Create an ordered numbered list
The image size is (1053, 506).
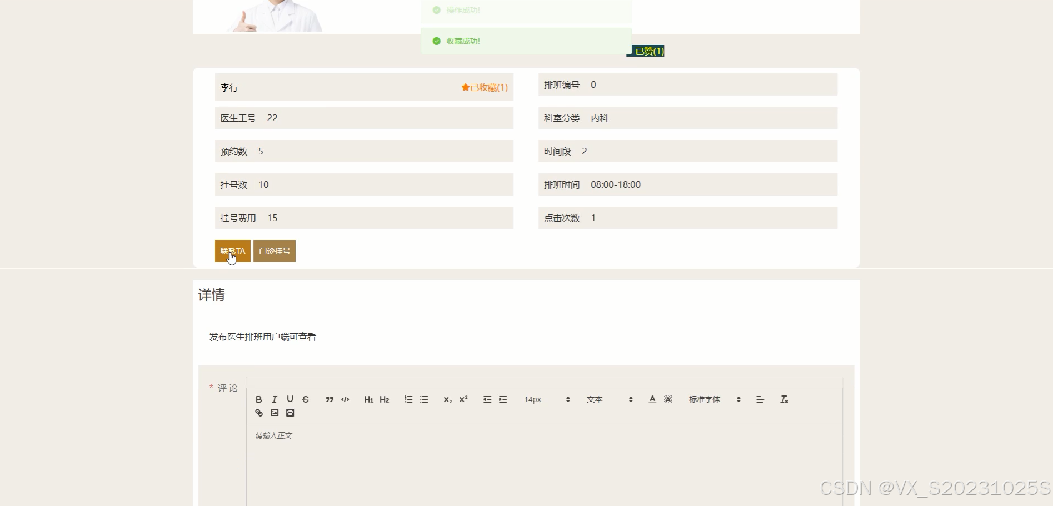point(408,399)
